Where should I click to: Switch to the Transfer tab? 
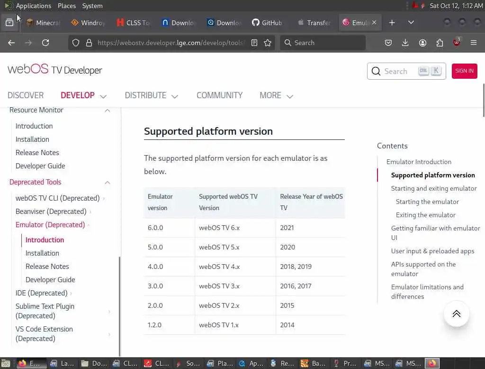314,23
